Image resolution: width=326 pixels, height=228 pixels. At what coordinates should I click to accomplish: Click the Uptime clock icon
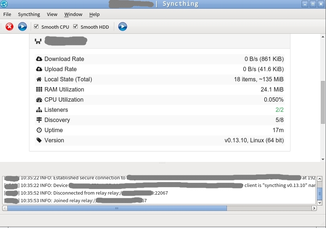click(x=39, y=130)
